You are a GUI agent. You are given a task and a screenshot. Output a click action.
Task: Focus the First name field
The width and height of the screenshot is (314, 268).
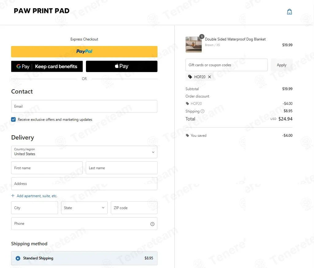point(47,168)
